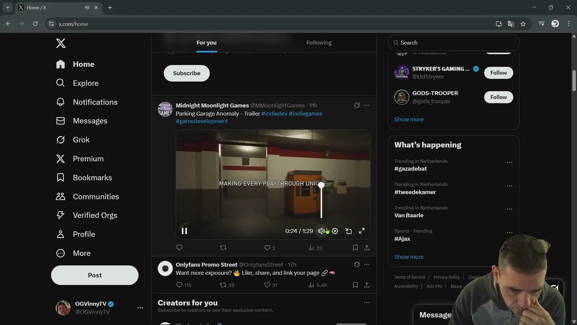This screenshot has width=577, height=325.
Task: Like the post with 97 likes
Action: 271,285
